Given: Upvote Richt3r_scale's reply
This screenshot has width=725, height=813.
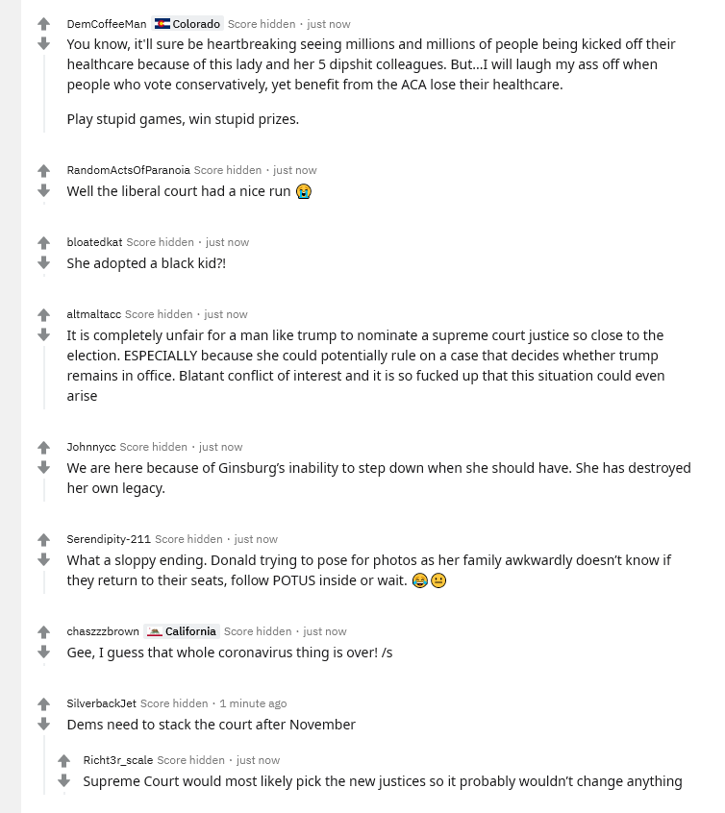Looking at the screenshot, I should pos(63,761).
